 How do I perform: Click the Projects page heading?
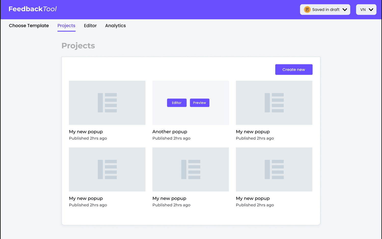click(x=78, y=46)
